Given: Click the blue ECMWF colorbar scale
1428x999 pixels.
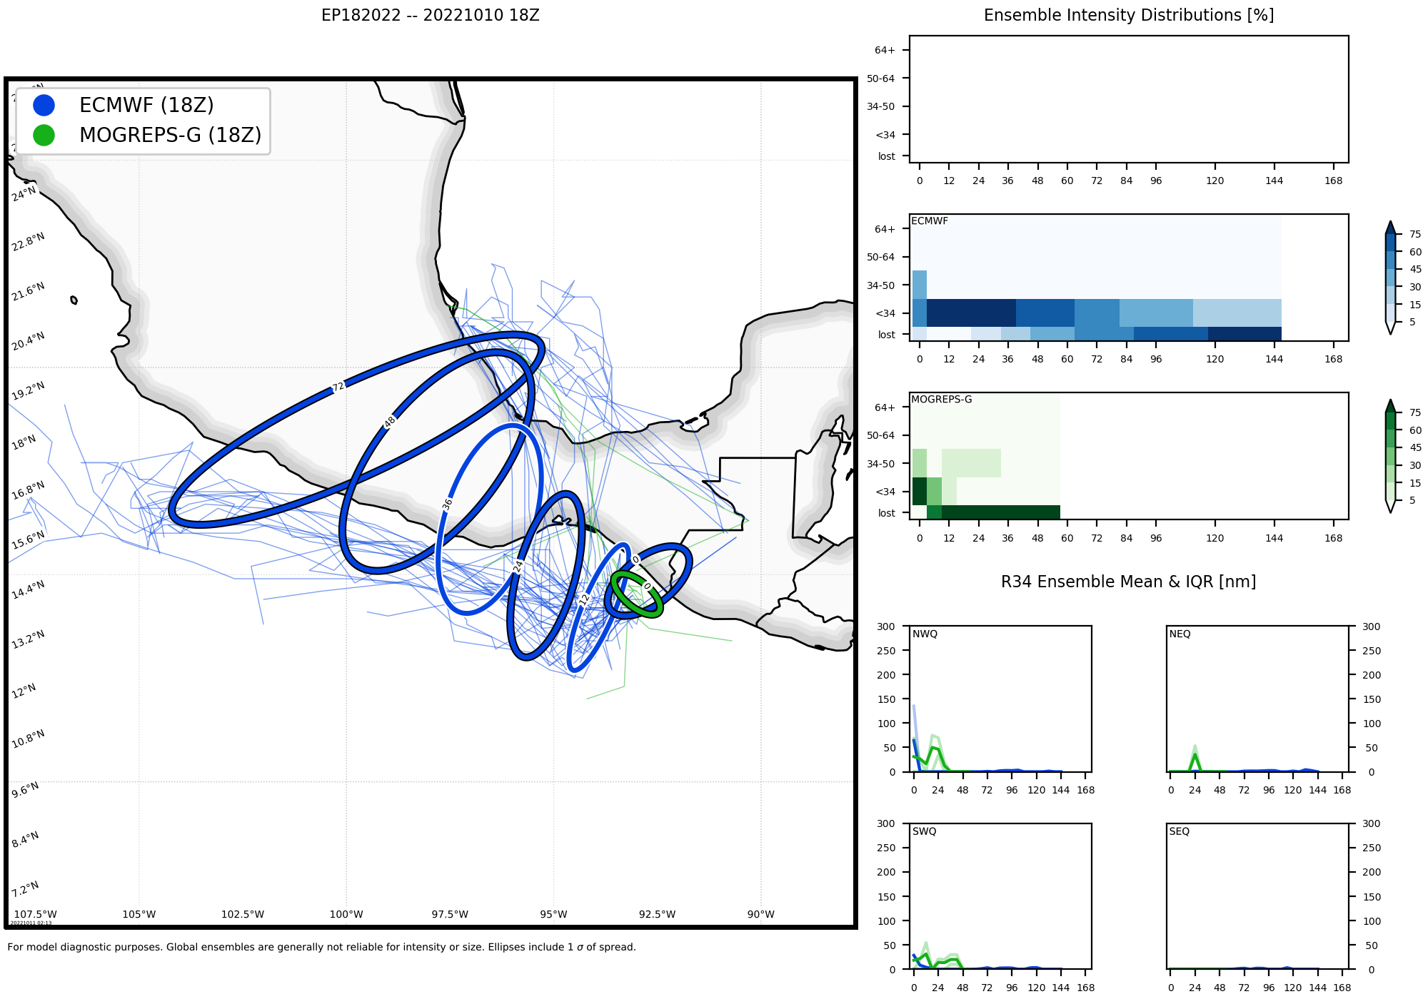Looking at the screenshot, I should [x=1390, y=278].
